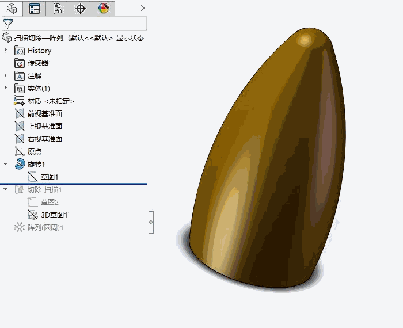This screenshot has width=403, height=328.
Task: Select the 上视基准面 top plane
Action: click(x=45, y=126)
